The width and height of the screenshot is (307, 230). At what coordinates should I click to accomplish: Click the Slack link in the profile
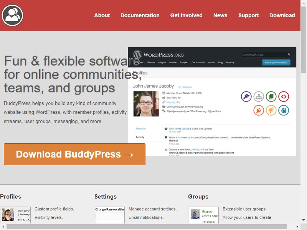(218, 111)
